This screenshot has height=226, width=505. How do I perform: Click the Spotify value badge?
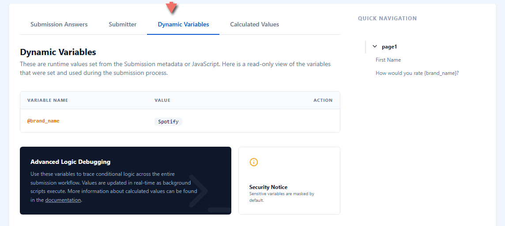coord(168,122)
